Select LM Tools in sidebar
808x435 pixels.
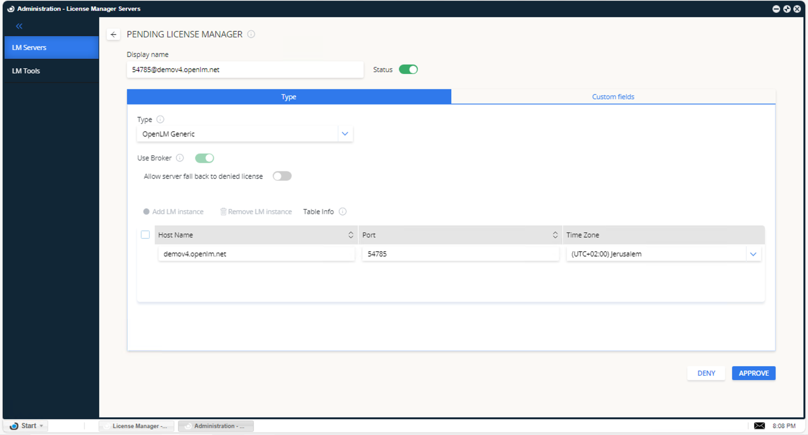point(26,71)
